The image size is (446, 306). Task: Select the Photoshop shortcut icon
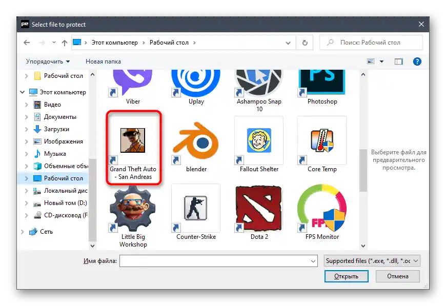tap(322, 83)
